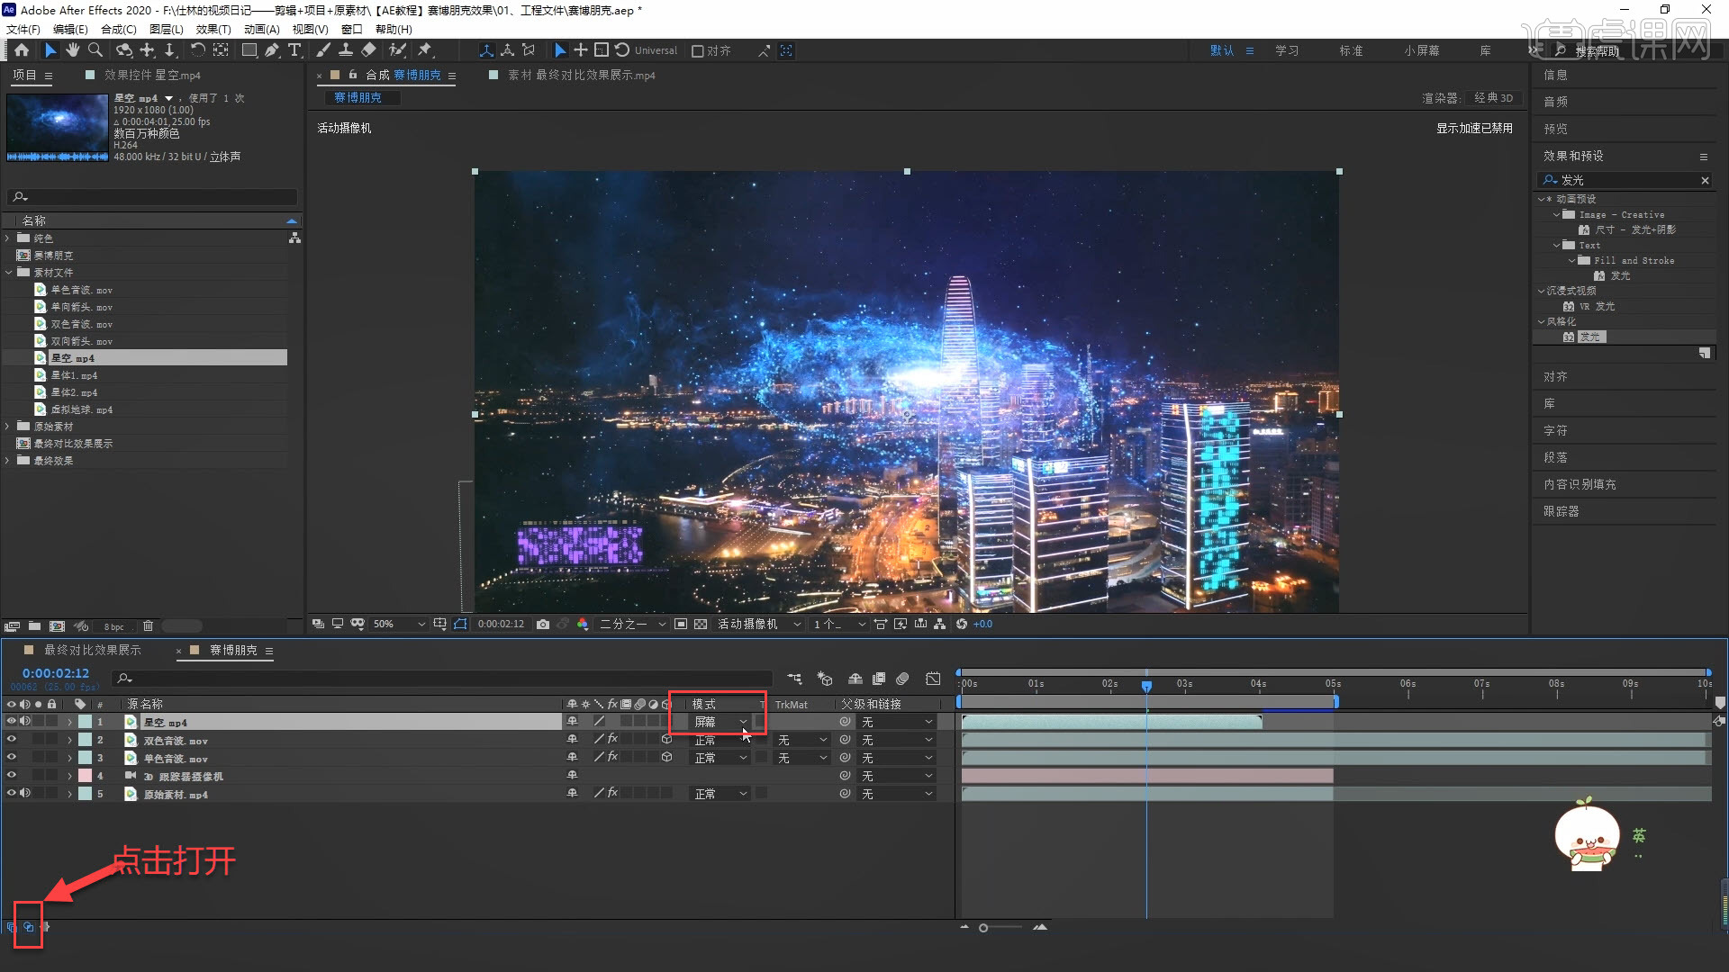Viewport: 1729px width, 972px height.
Task: Click the timeline zoom slider handle
Action: (x=983, y=928)
